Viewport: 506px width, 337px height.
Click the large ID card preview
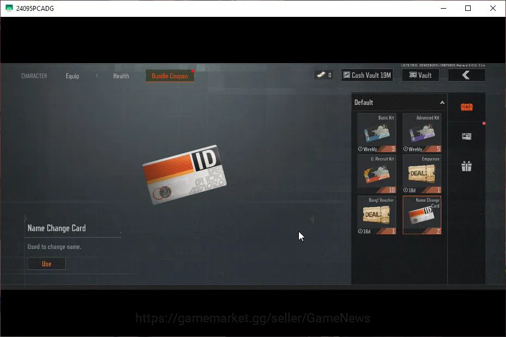(185, 174)
